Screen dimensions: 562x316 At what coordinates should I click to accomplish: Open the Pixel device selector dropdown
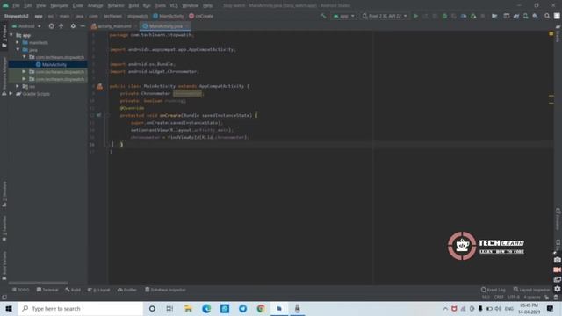[385, 16]
